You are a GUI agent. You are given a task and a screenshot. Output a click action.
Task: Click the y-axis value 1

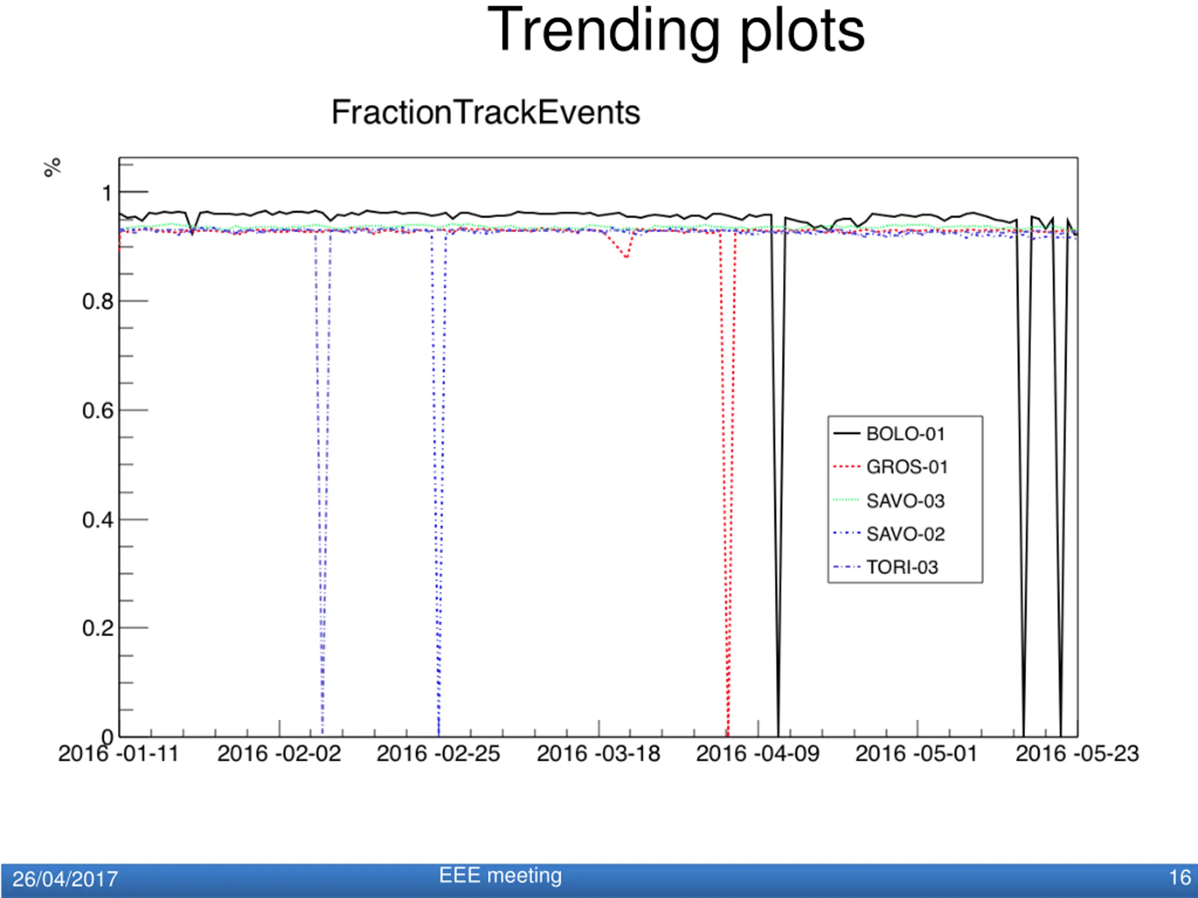point(107,193)
